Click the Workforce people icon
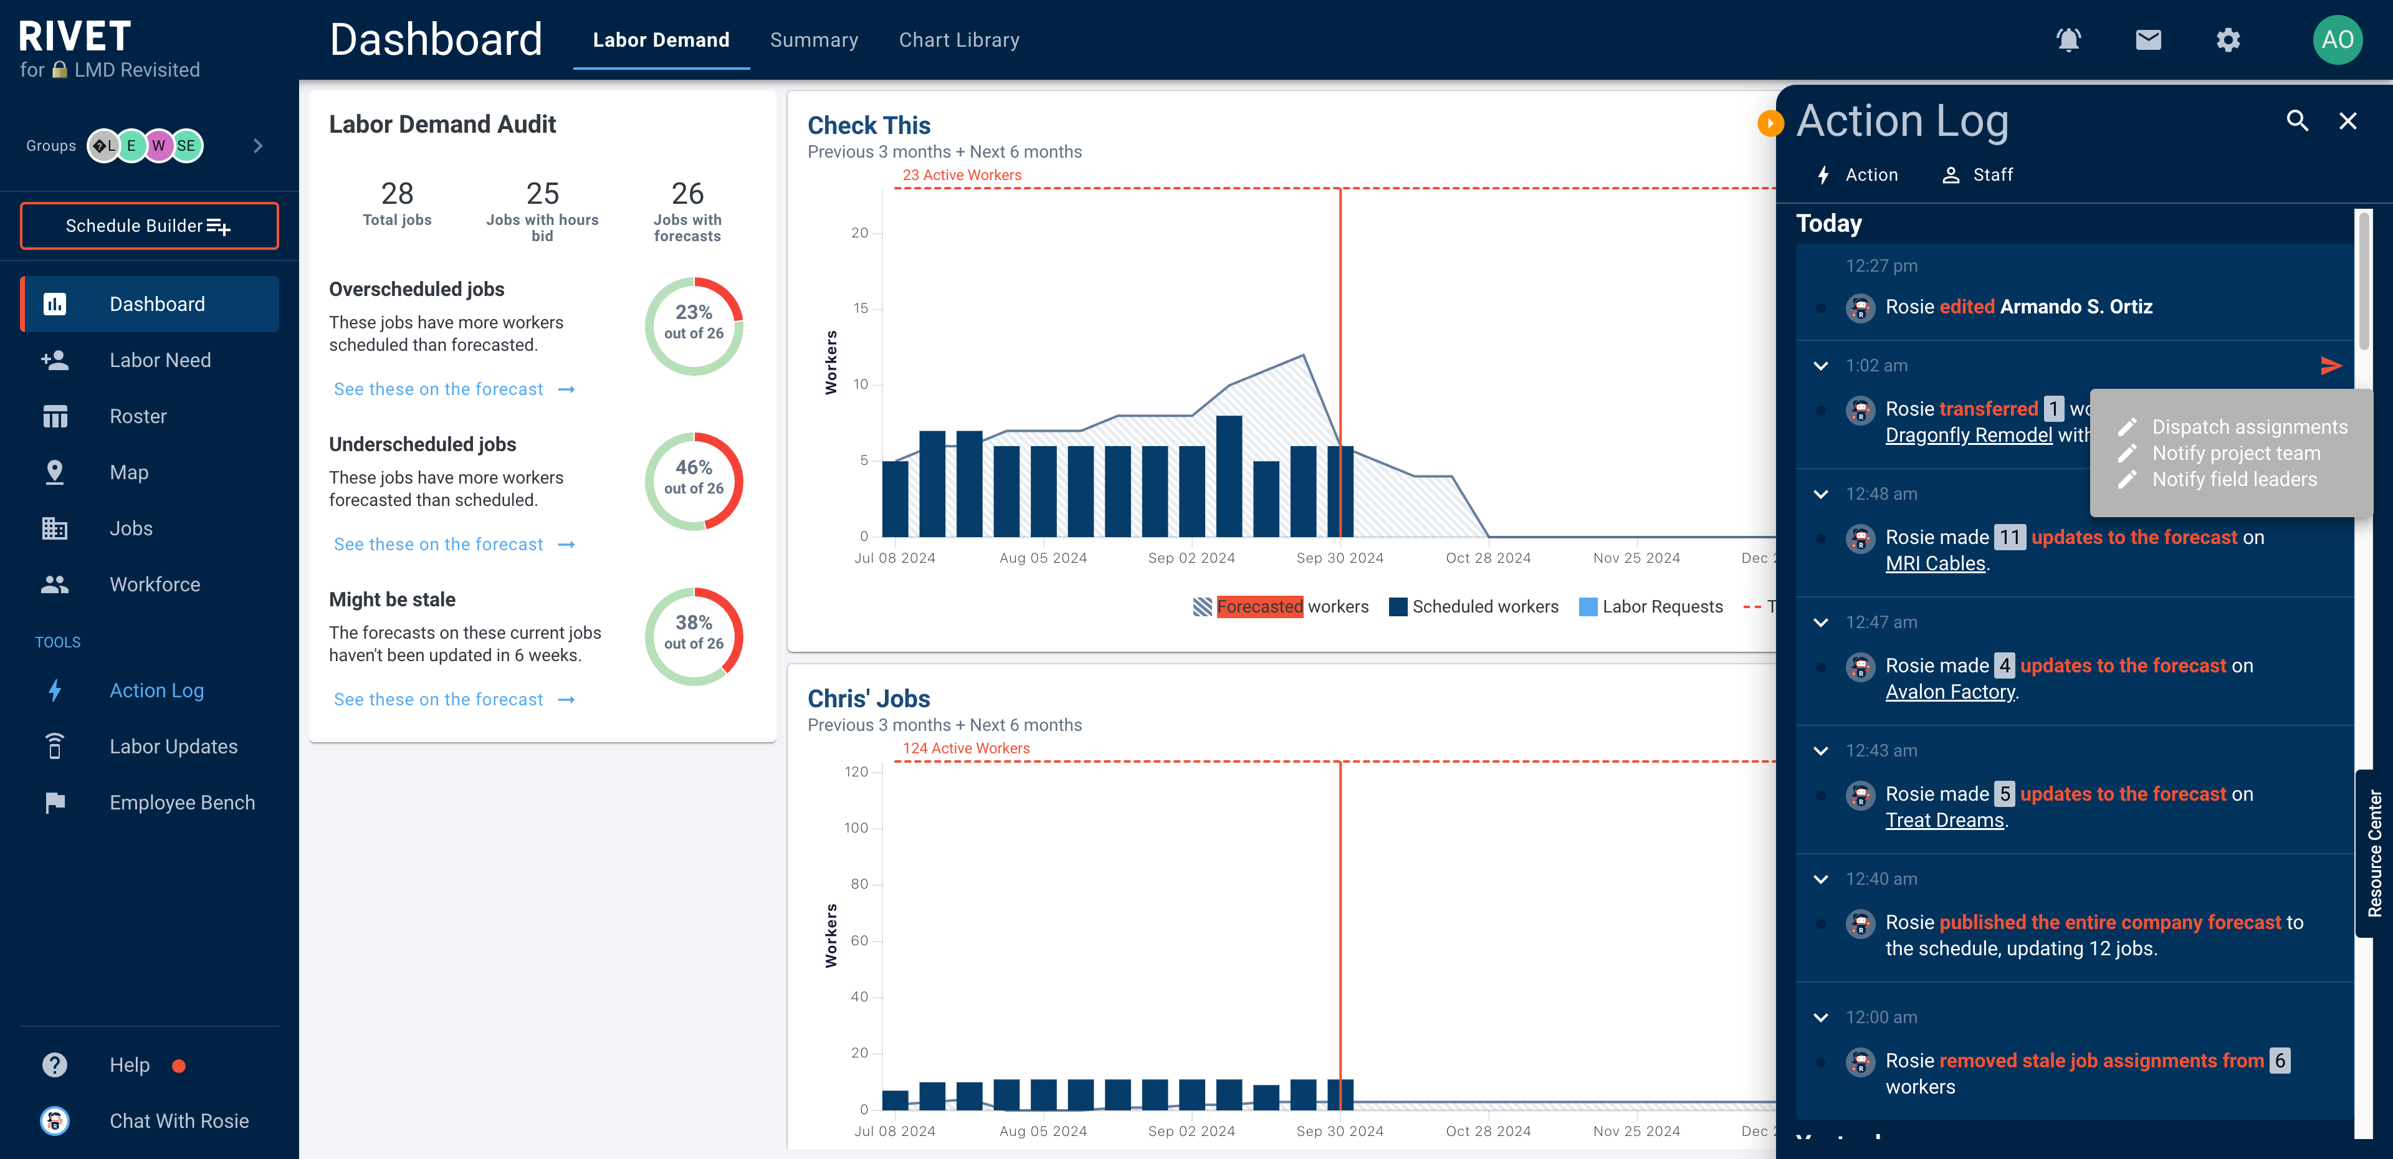The width and height of the screenshot is (2393, 1159). click(x=55, y=584)
